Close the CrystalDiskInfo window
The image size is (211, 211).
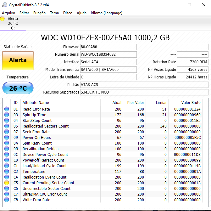[204, 5]
